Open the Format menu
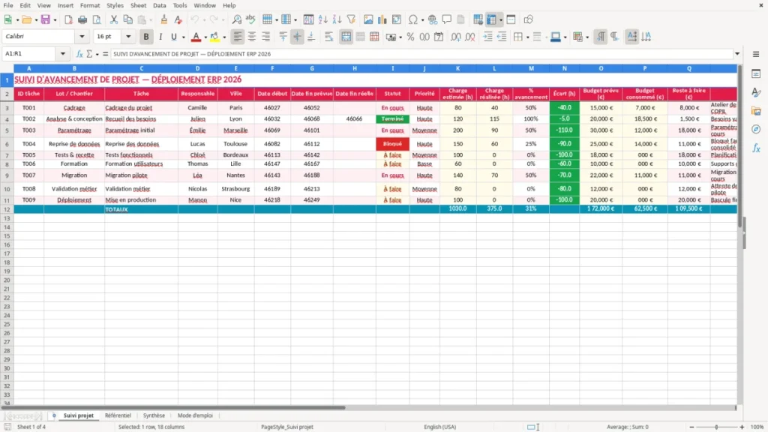 click(x=90, y=5)
